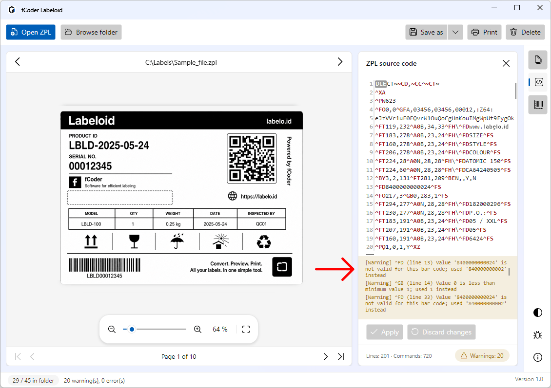Screen dimensions: 551x388
Task: Click the ZPL source code heading
Action: [x=391, y=63]
